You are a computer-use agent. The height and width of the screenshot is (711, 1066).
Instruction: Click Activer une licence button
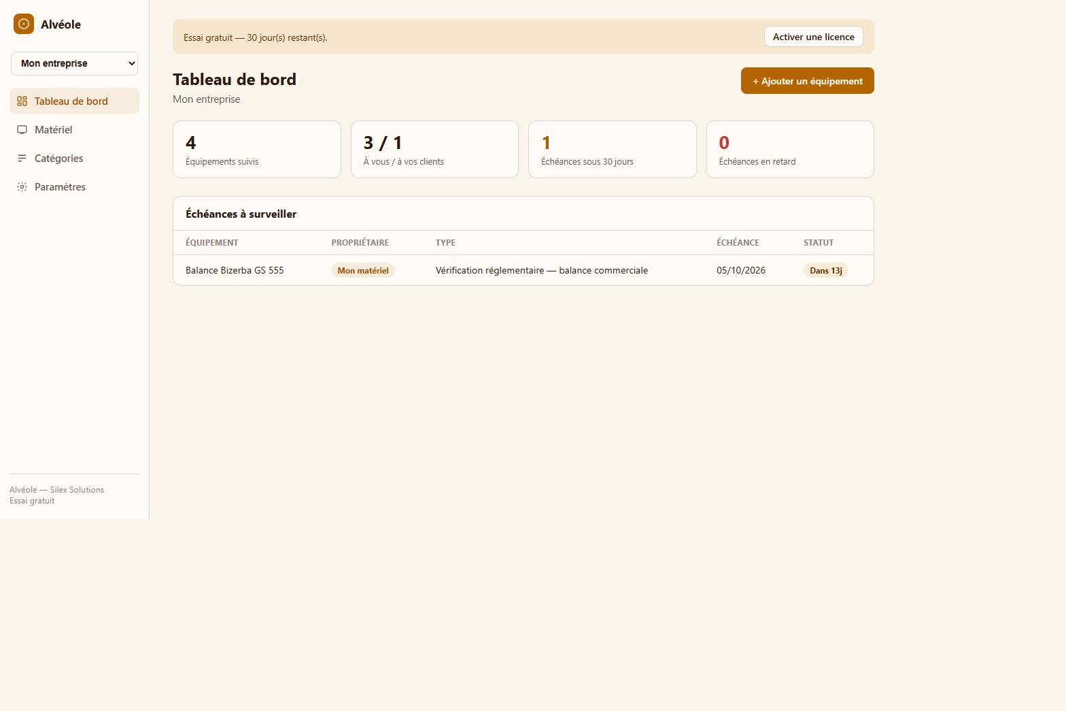[x=814, y=37]
